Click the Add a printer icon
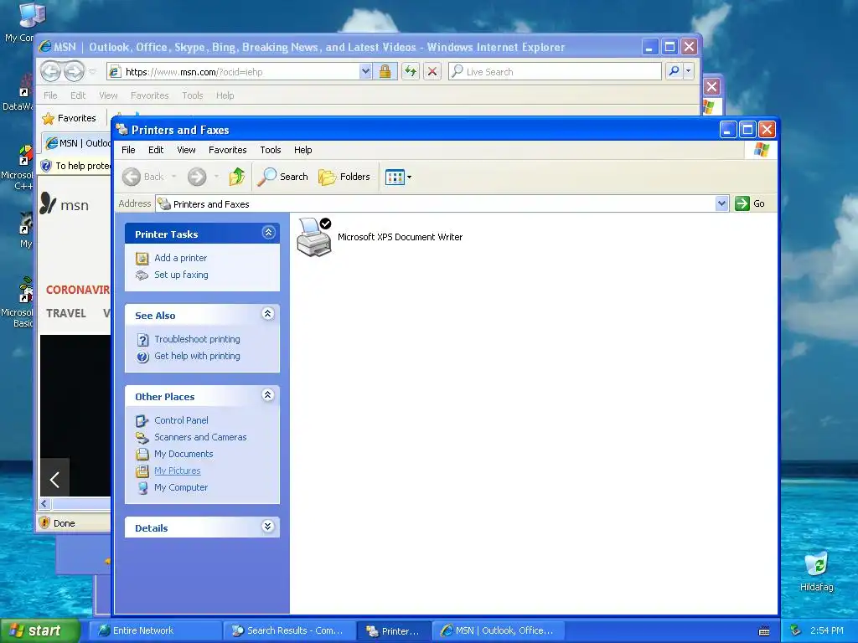This screenshot has width=858, height=643. (x=142, y=258)
